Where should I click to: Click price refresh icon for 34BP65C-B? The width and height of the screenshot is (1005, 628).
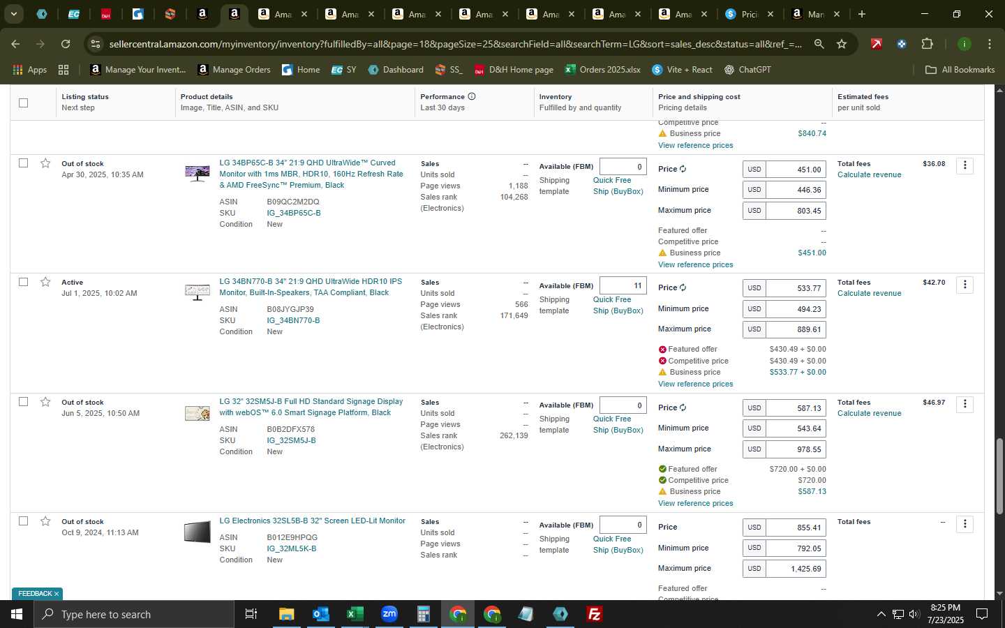683,169
